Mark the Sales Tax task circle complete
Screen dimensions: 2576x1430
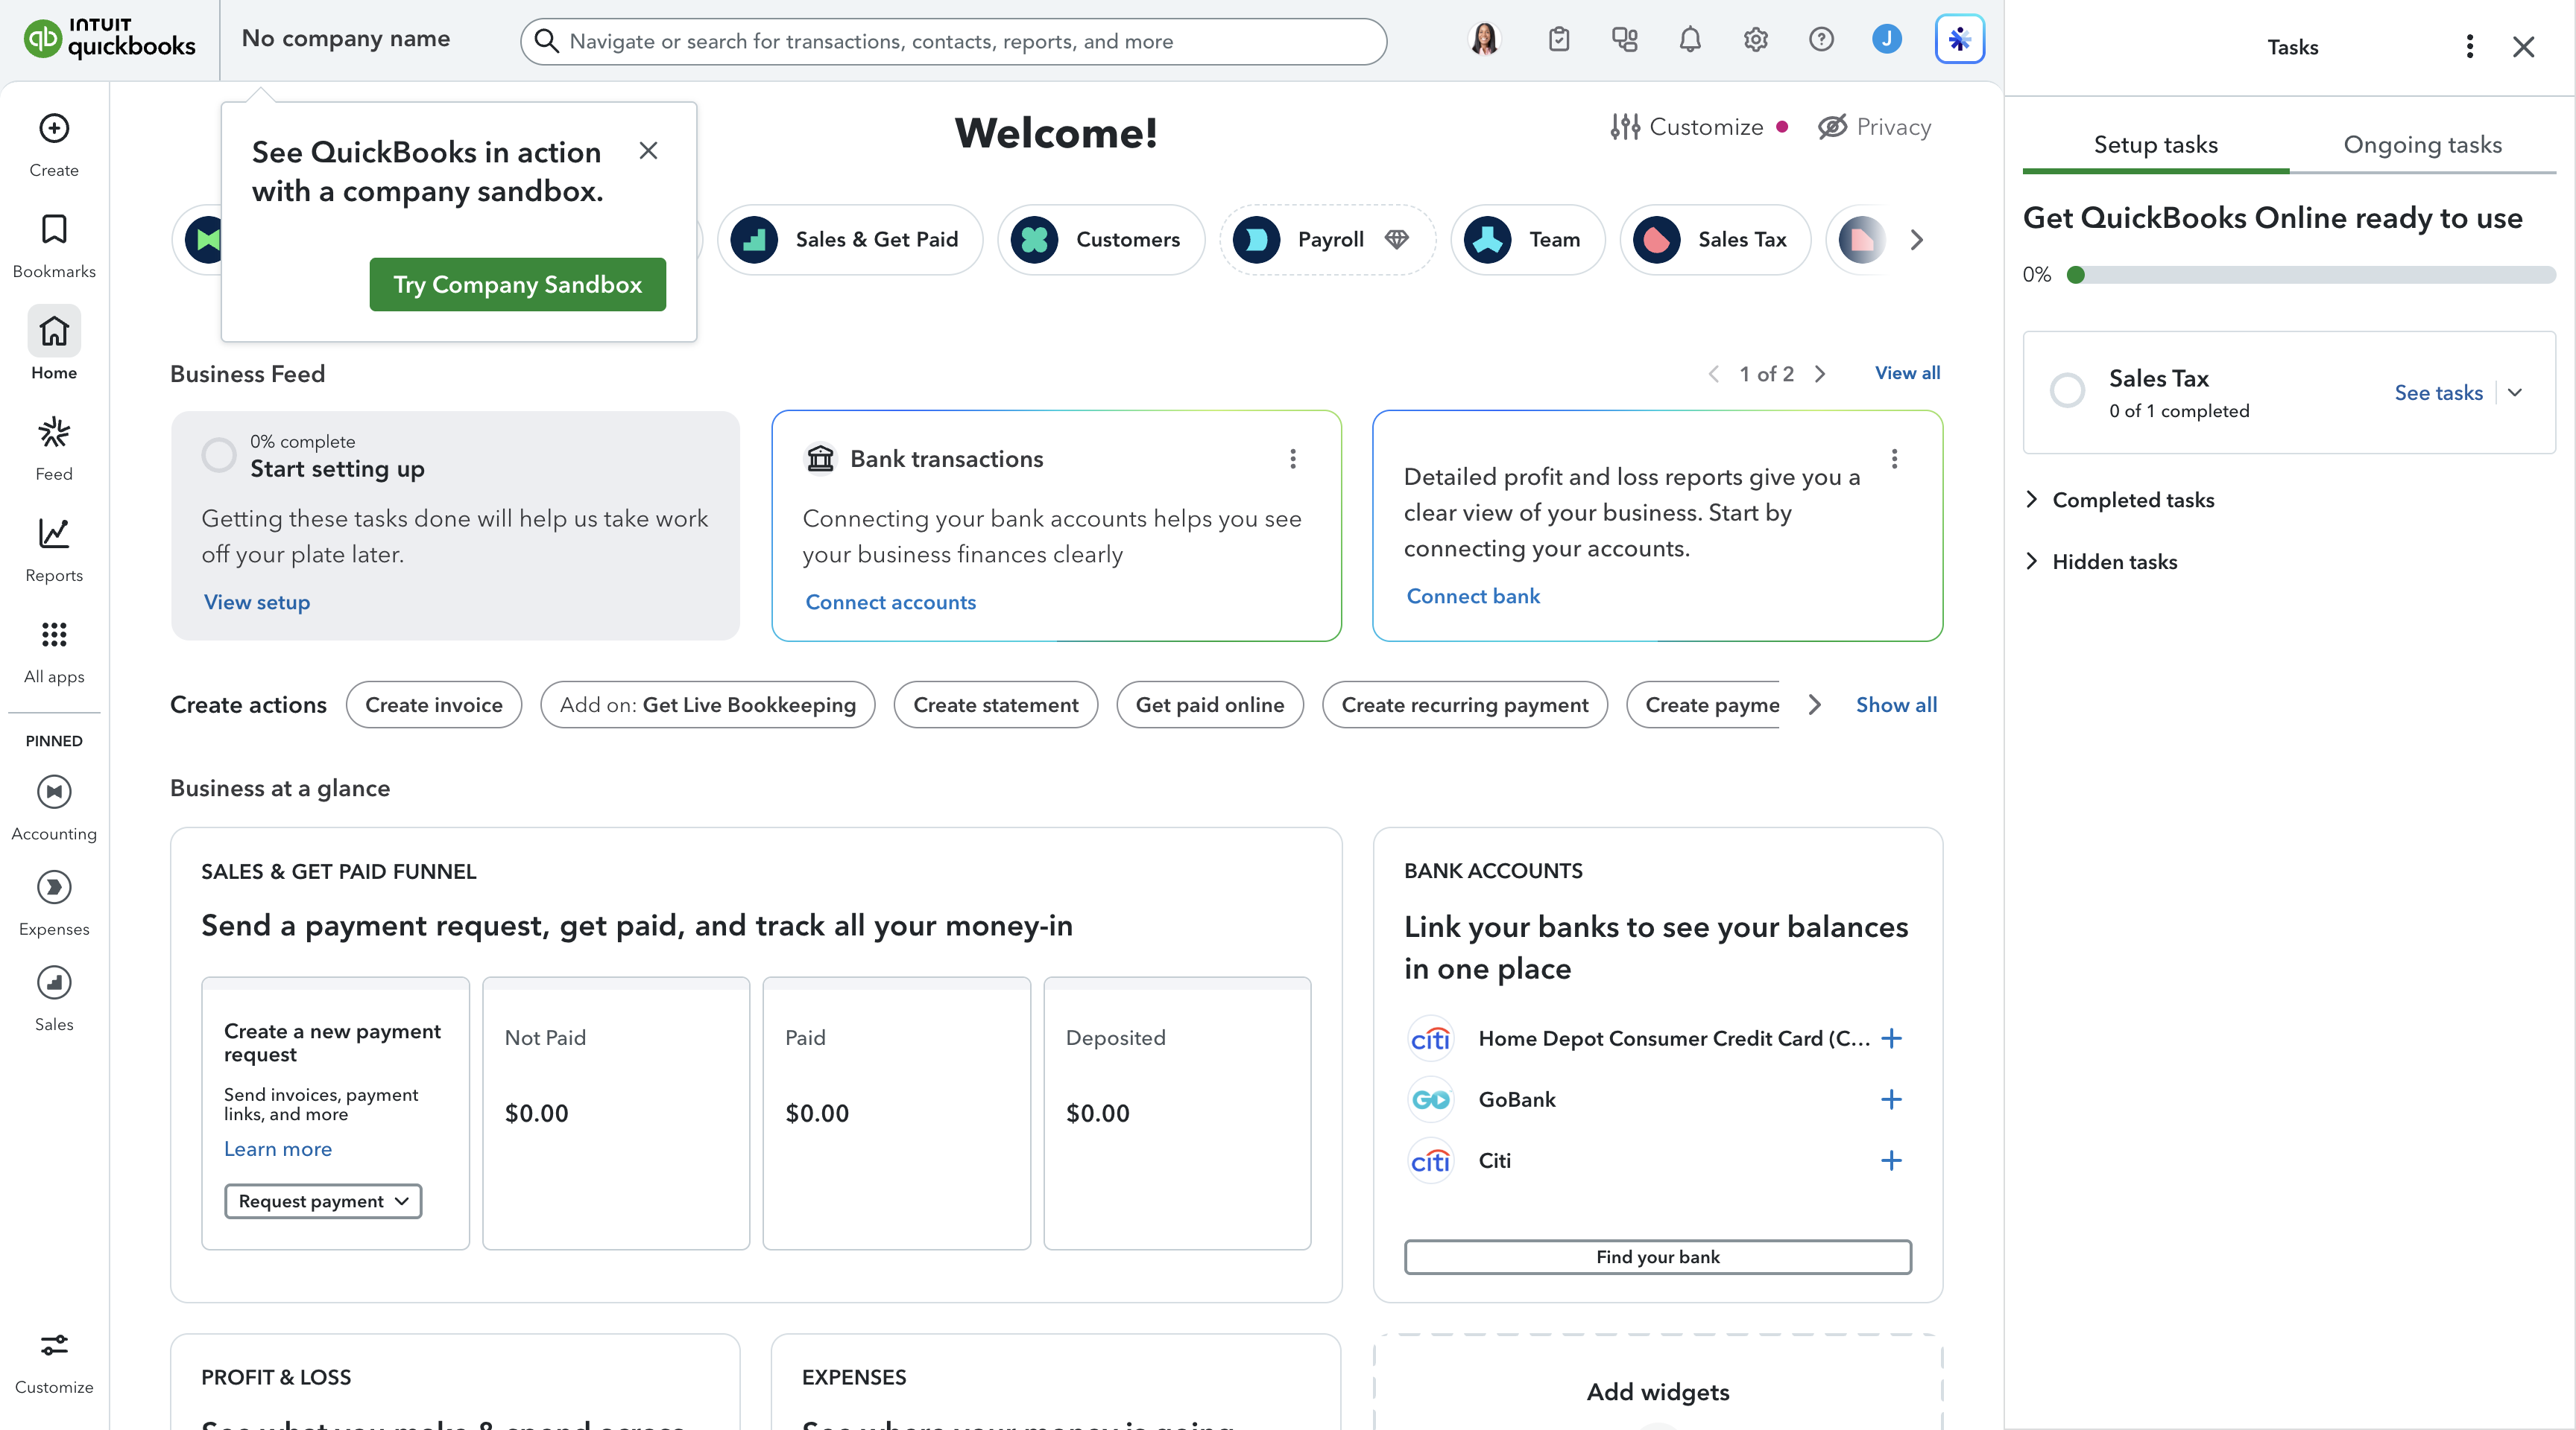(x=2067, y=391)
